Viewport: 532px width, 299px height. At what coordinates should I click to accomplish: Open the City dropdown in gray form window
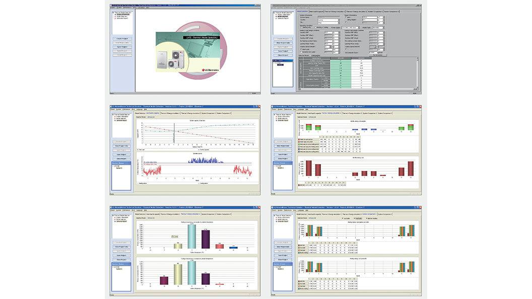[x=329, y=23]
